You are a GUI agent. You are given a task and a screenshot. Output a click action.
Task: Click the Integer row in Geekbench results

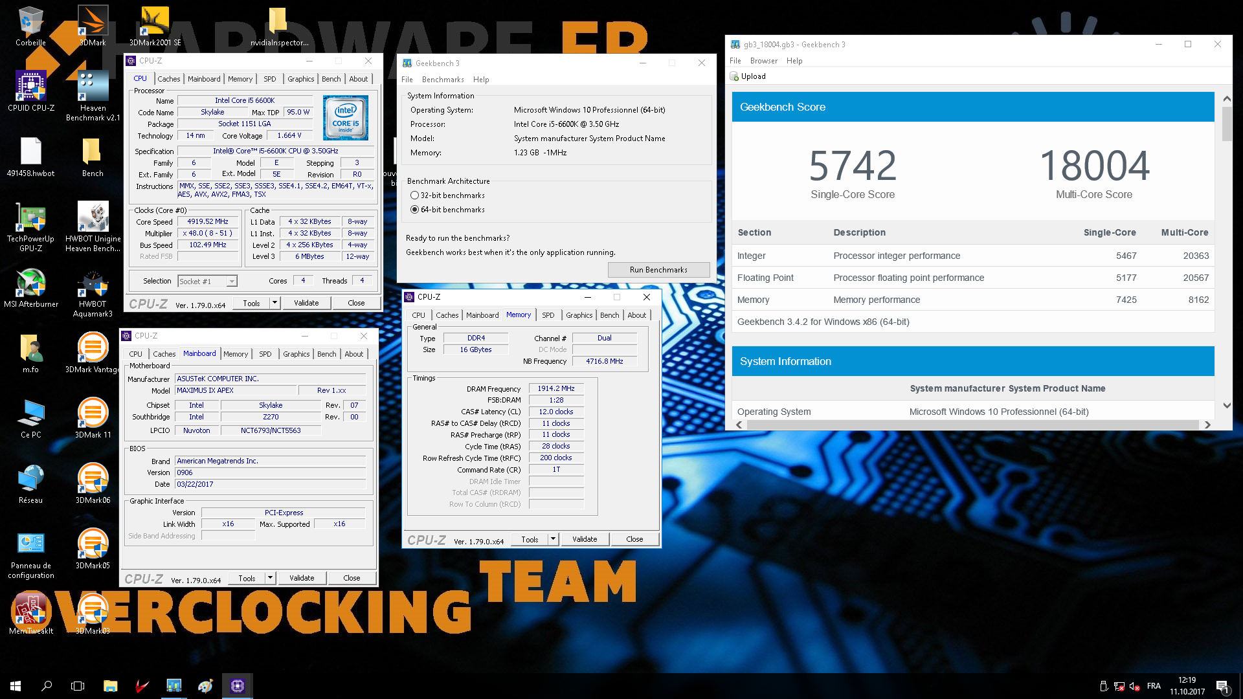click(973, 256)
